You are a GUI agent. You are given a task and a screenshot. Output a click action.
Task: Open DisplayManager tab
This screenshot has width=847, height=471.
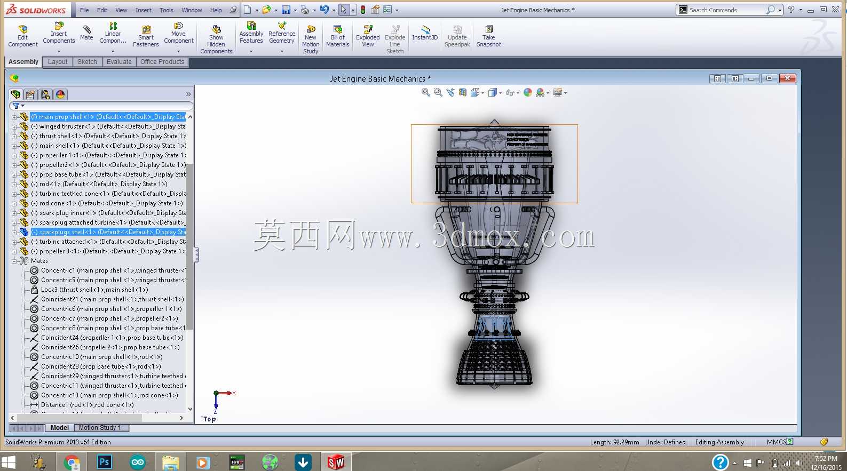[x=60, y=94]
